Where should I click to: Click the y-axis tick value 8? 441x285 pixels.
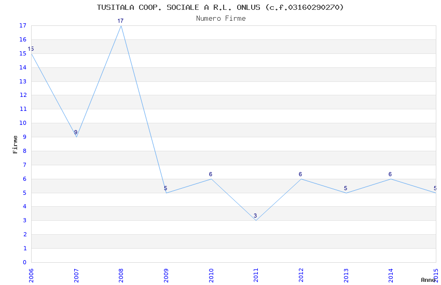[25, 151]
